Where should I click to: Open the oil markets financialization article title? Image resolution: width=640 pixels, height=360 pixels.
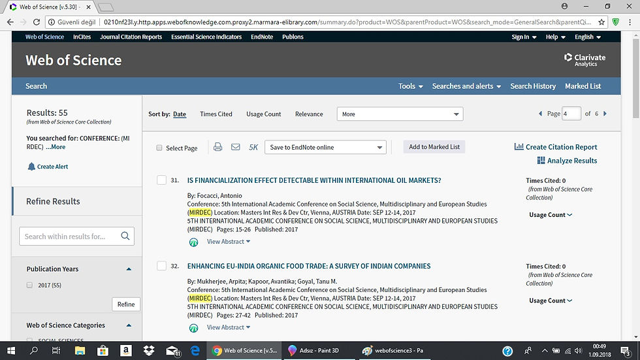point(314,180)
